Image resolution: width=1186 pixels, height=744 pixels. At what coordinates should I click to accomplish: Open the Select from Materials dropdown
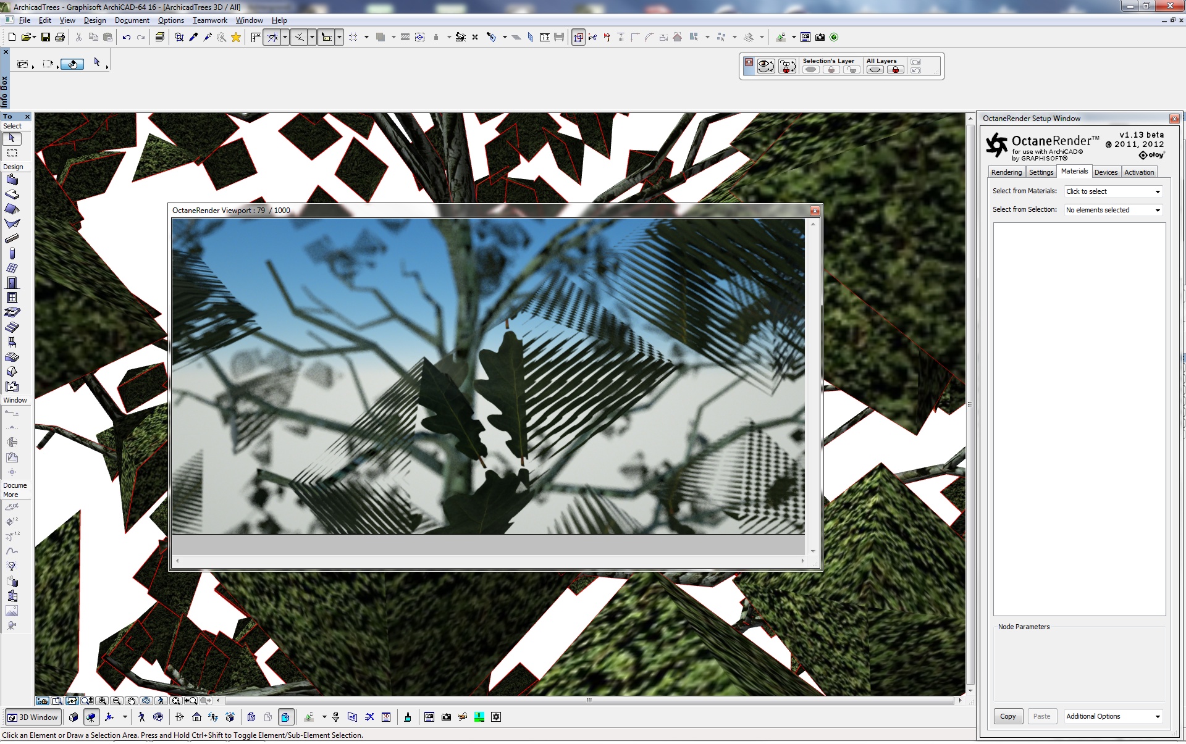[1113, 191]
